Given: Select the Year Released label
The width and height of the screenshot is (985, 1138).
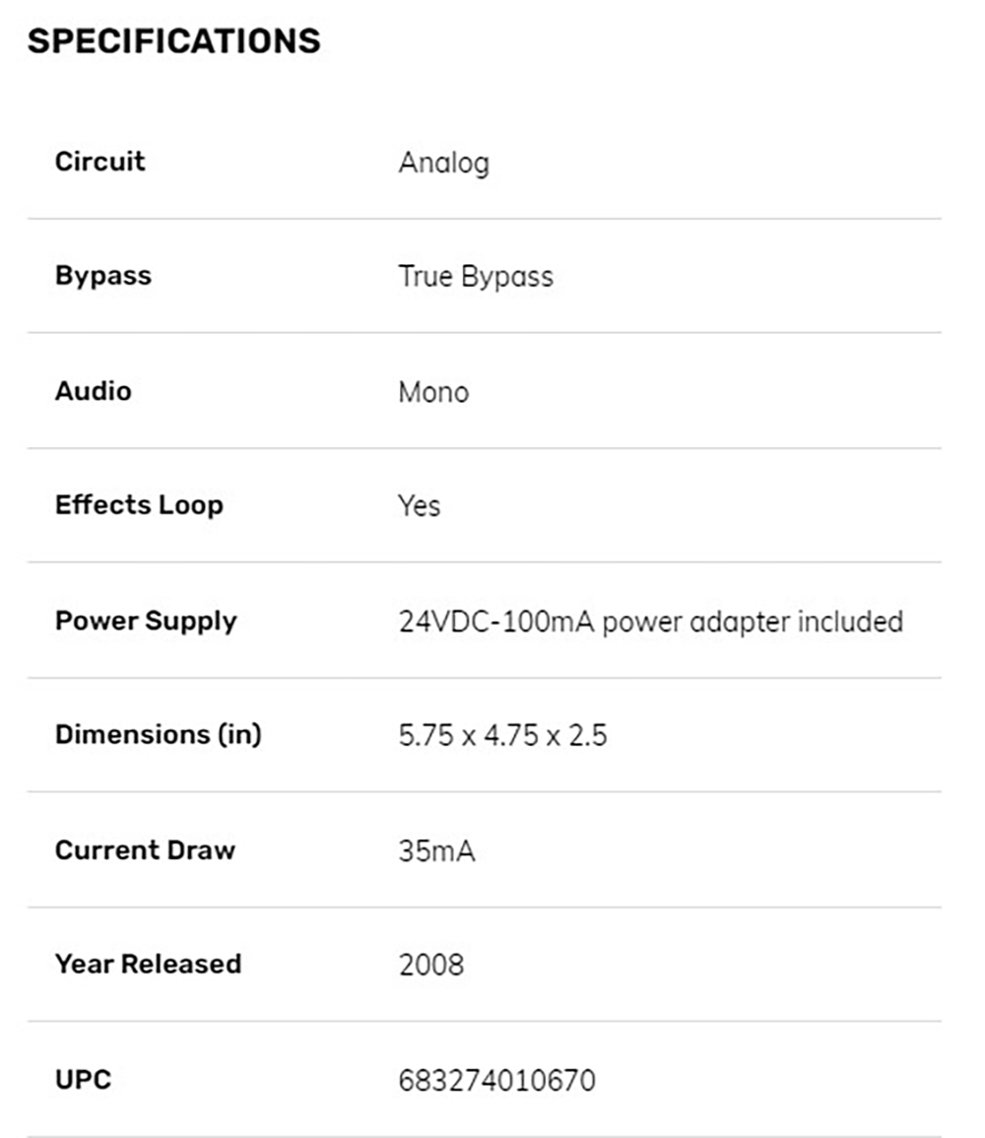Looking at the screenshot, I should point(148,964).
